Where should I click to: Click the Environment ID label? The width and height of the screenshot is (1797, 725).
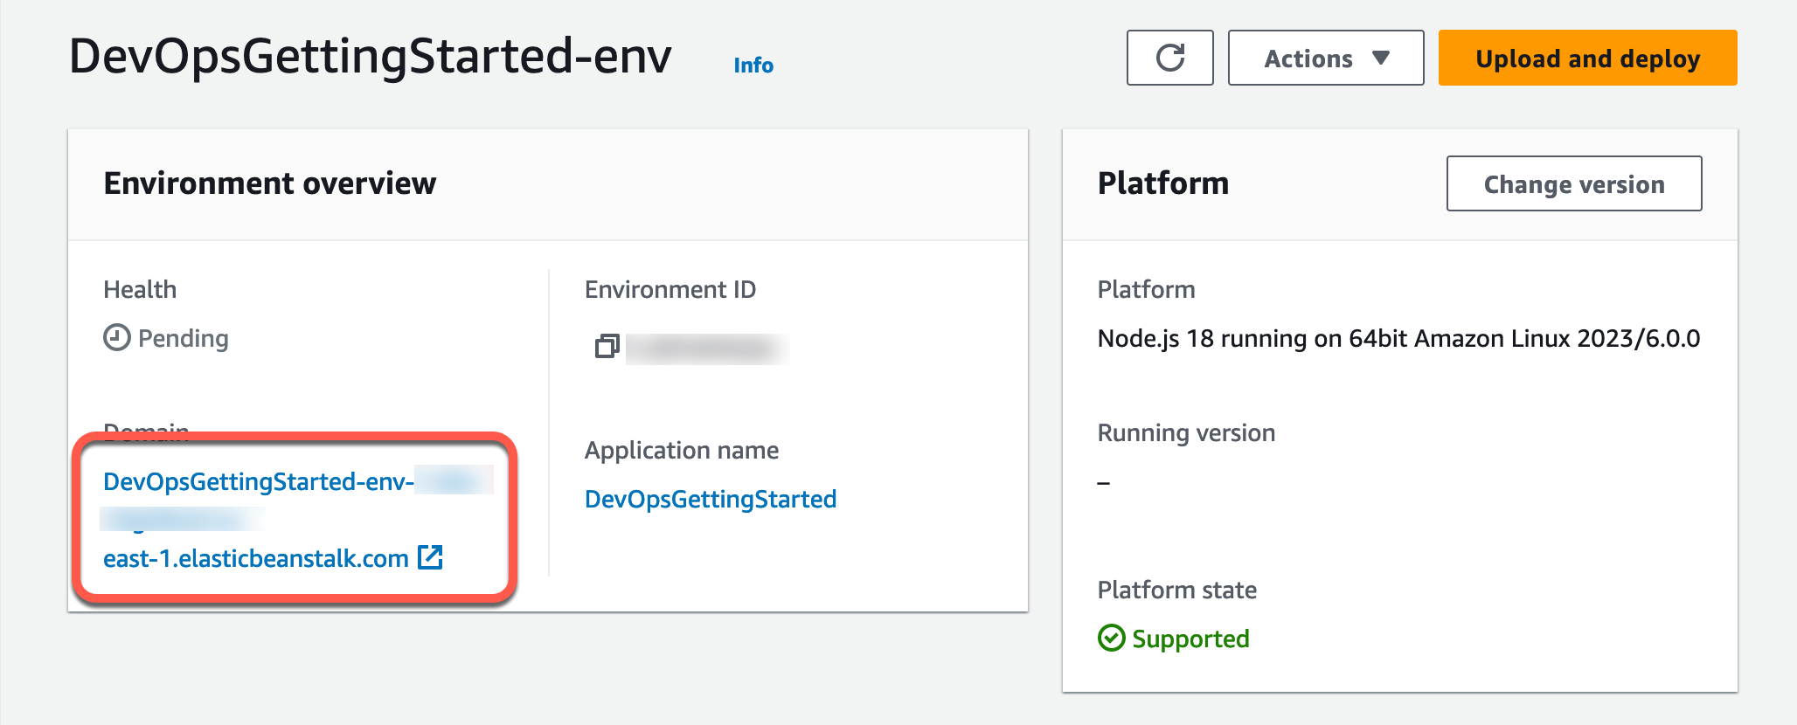click(670, 289)
